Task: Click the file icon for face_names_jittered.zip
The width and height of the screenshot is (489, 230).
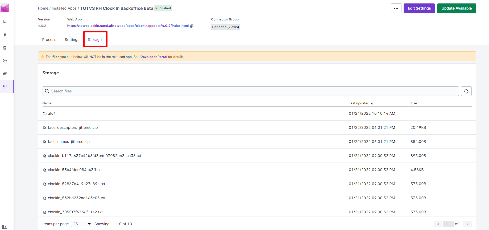Action: pos(45,142)
